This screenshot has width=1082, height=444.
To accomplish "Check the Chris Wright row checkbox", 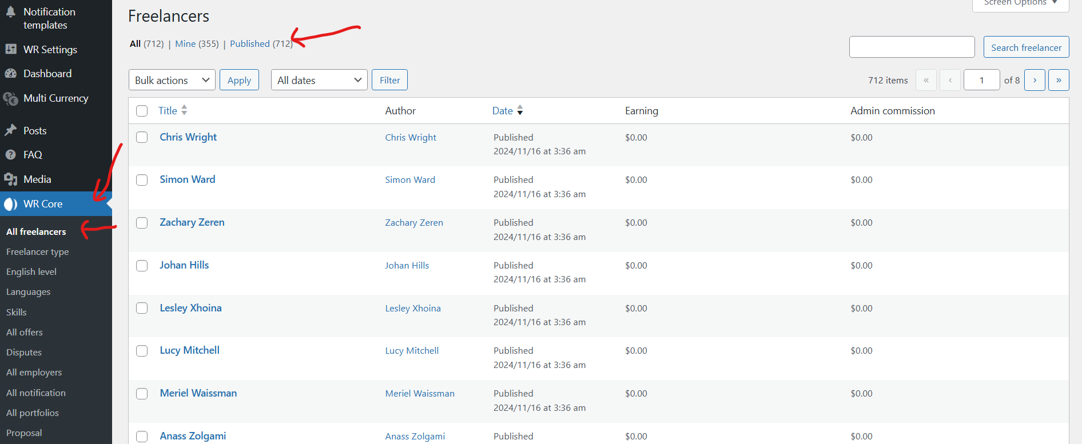I will 142,137.
